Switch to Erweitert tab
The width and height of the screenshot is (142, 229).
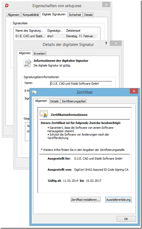(40, 53)
